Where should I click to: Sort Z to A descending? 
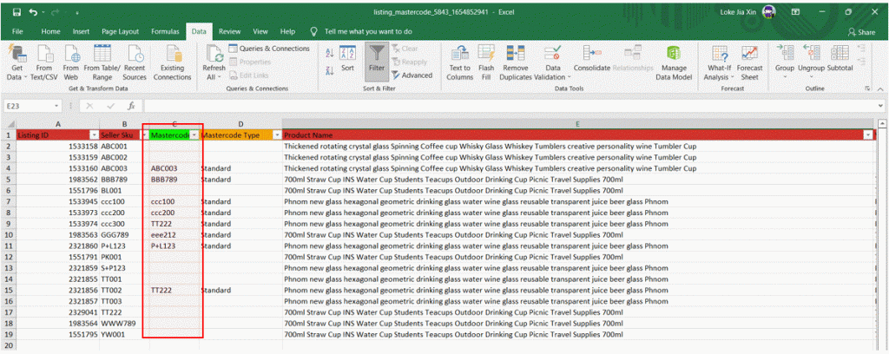(329, 71)
